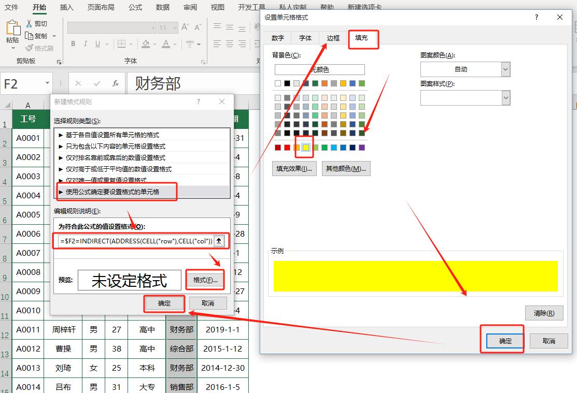Switch to the 边框 tab in Format Cells
This screenshot has height=393, width=577.
(333, 38)
